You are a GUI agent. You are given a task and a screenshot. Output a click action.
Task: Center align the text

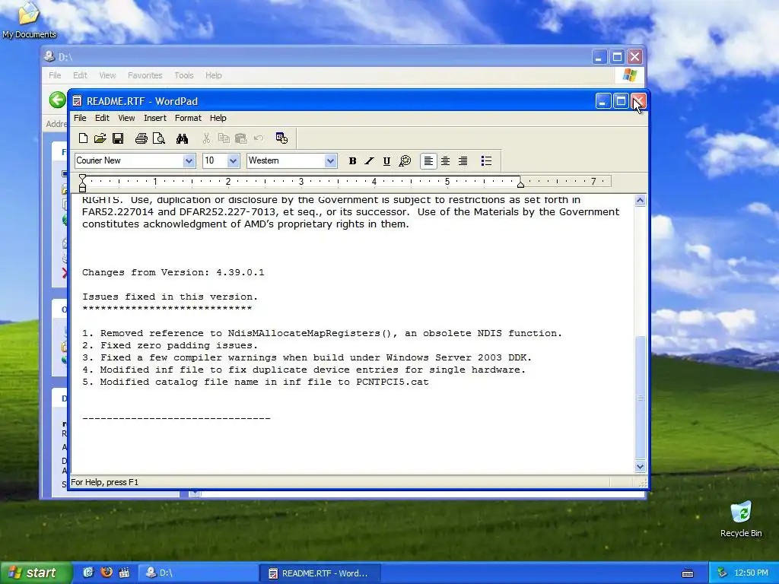point(446,161)
